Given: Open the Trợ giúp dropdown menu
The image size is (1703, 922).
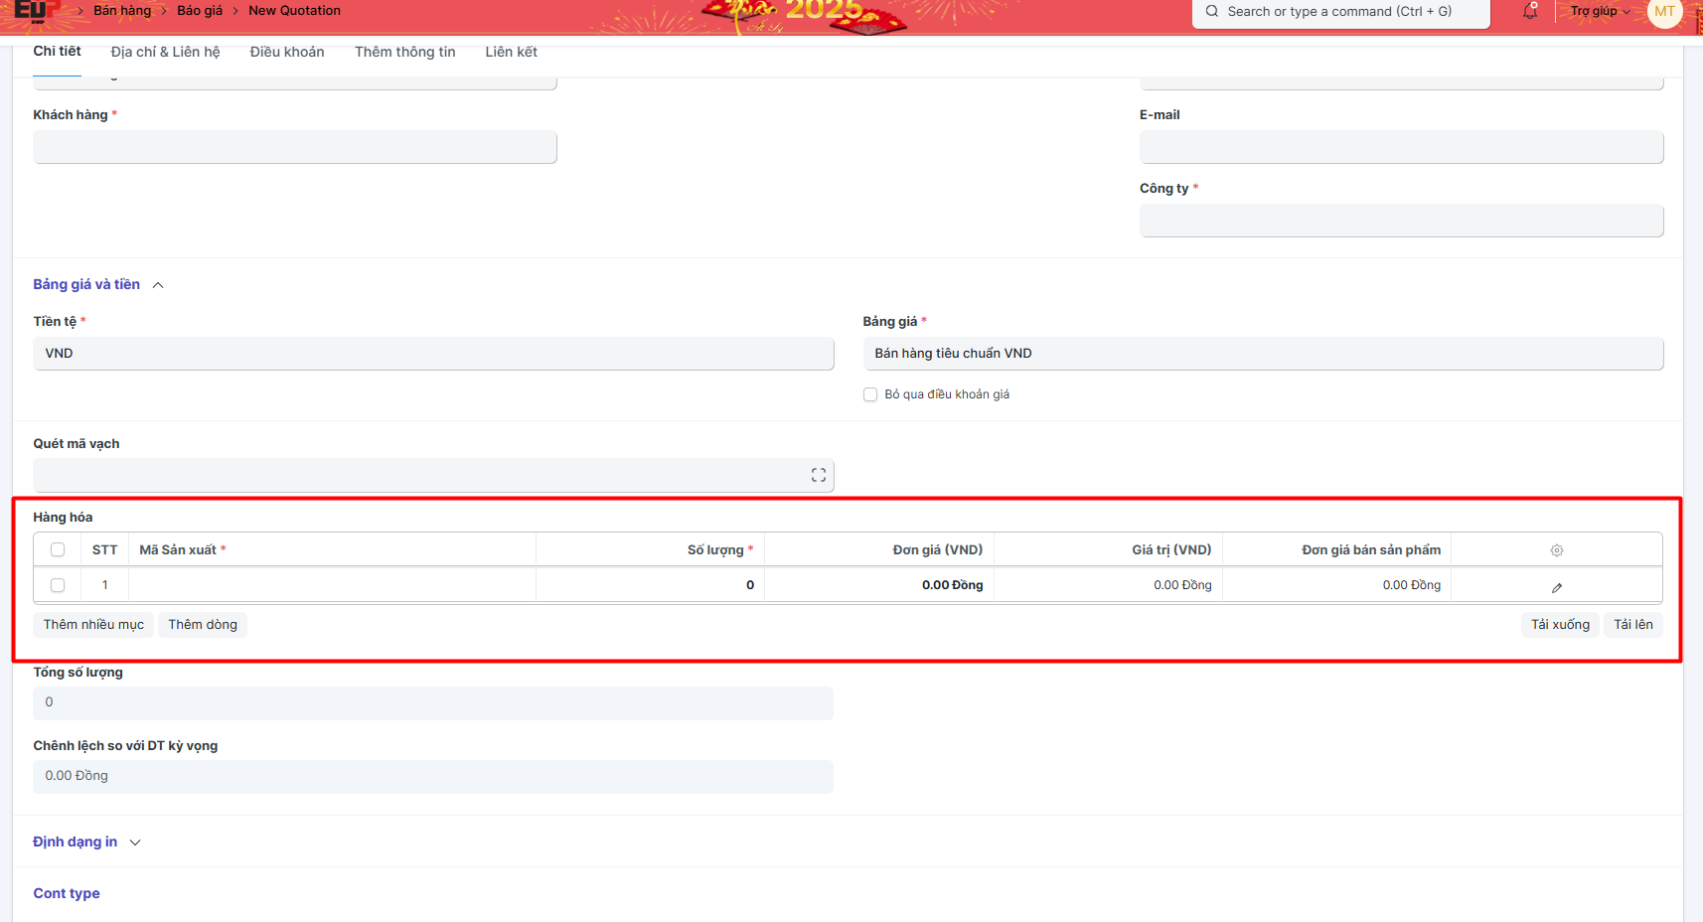Looking at the screenshot, I should pyautogui.click(x=1599, y=12).
